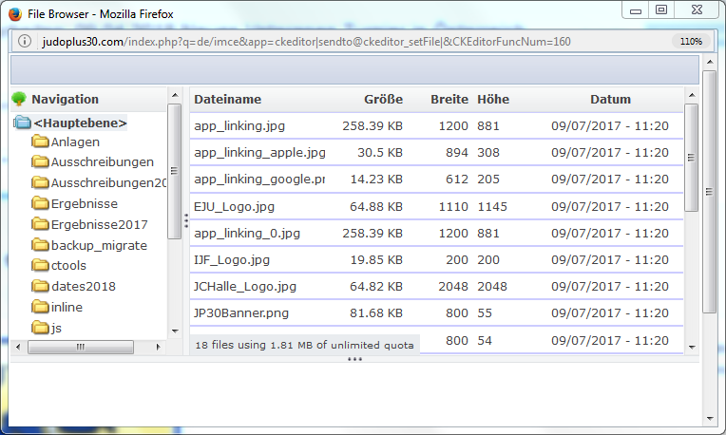726x435 pixels.
Task: Click the vertical splitter between panels
Action: point(186,219)
